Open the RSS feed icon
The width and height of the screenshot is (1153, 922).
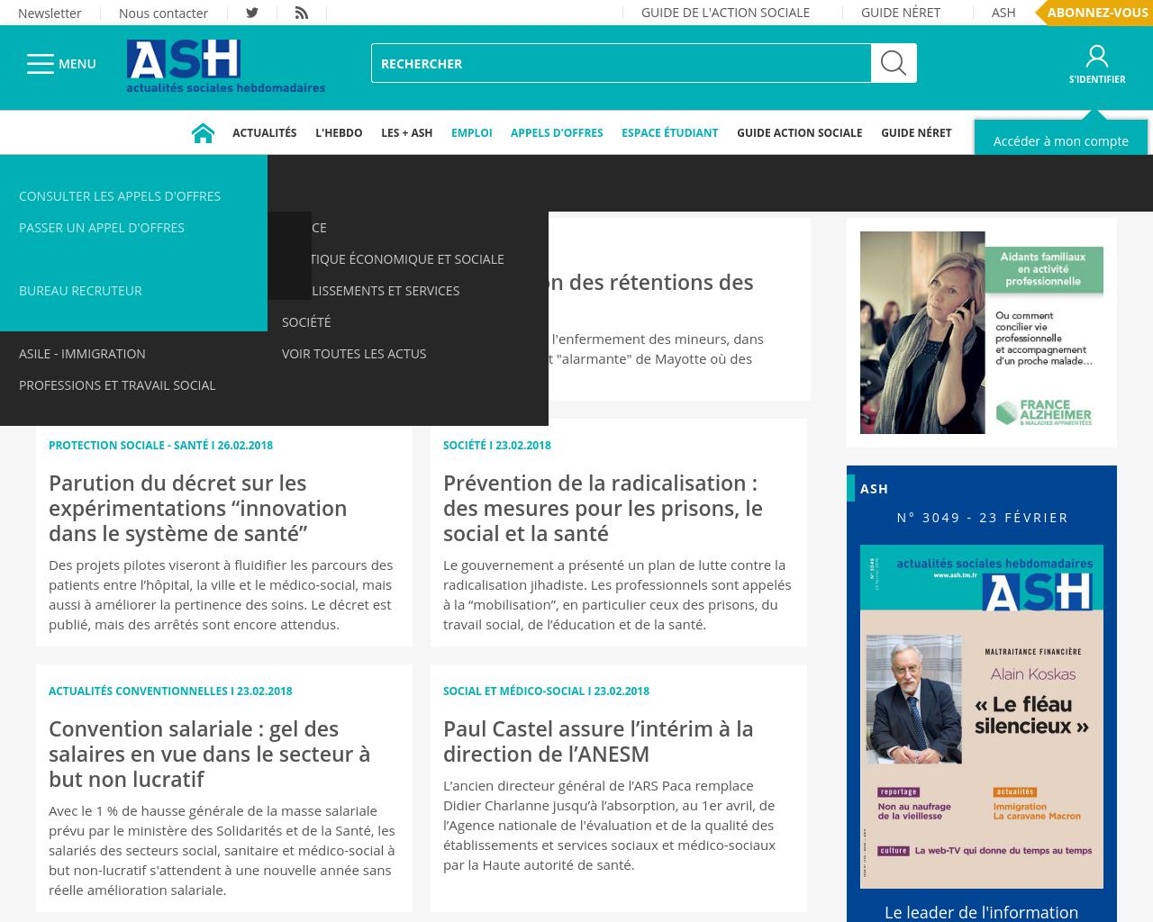[302, 13]
